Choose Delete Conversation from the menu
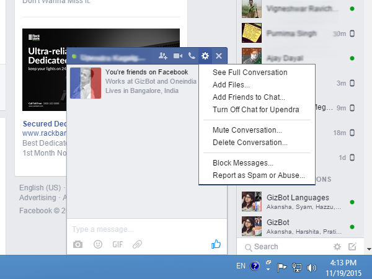This screenshot has width=372, height=279. point(250,143)
